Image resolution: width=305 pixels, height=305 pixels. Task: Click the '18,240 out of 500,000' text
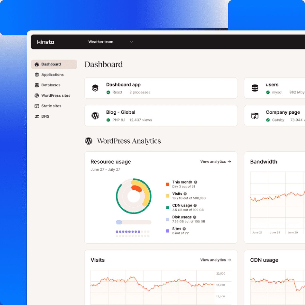189,198
